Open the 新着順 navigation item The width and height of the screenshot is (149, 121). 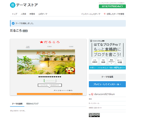(x=32, y=14)
